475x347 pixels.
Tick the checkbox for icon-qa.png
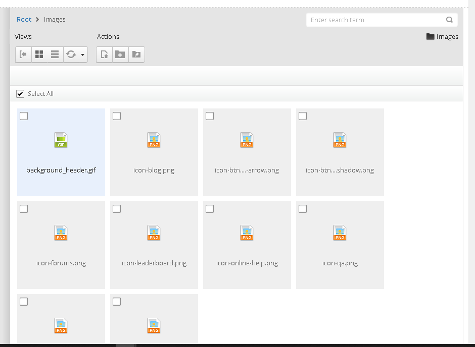(x=303, y=209)
